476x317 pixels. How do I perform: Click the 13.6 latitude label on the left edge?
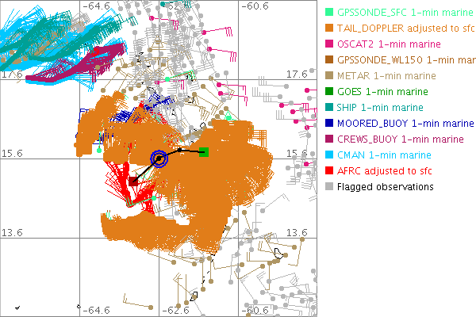pos(13,232)
